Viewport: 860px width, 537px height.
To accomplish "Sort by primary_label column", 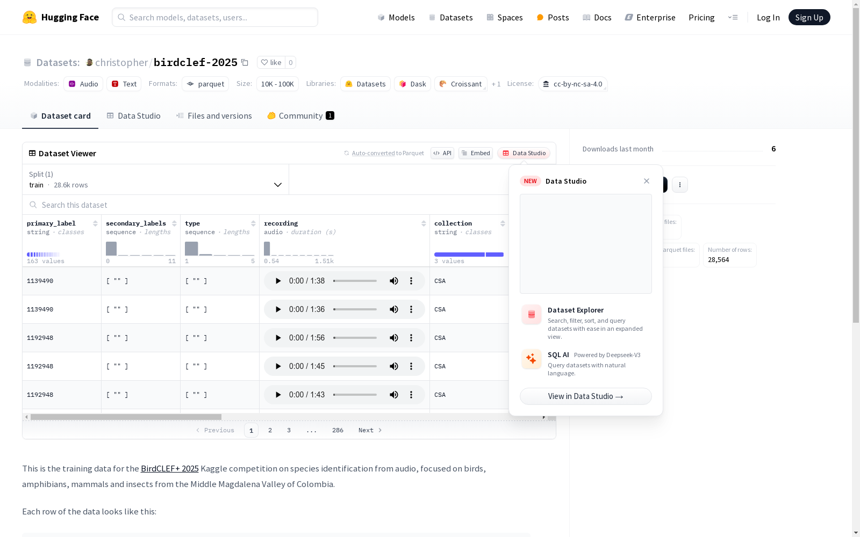I will 95,223.
